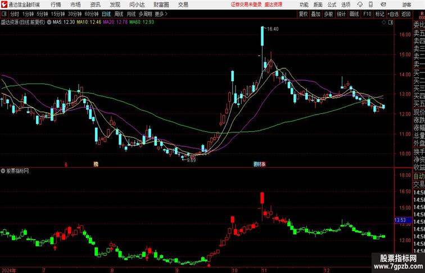The width and height of the screenshot is (425, 273).
Task: Click the R badge at top right
Action: pos(422,14)
